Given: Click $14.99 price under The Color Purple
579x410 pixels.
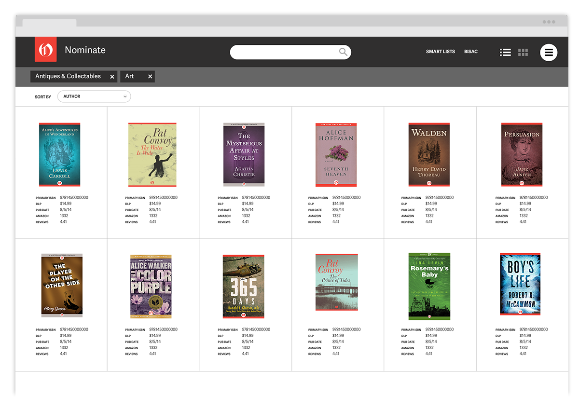Looking at the screenshot, I should coord(155,336).
